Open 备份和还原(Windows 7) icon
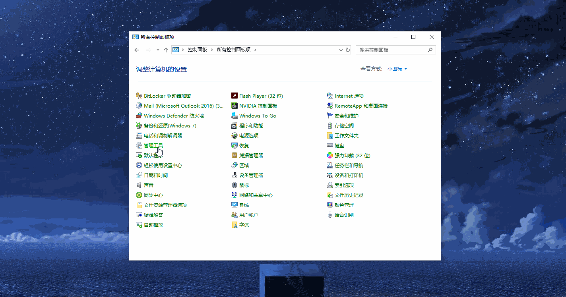This screenshot has height=297, width=566. [139, 125]
